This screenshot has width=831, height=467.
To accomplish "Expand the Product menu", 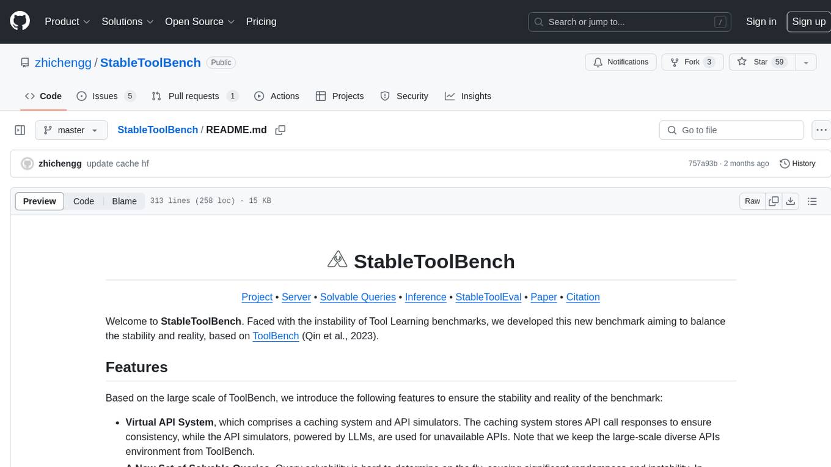I will click(x=67, y=21).
